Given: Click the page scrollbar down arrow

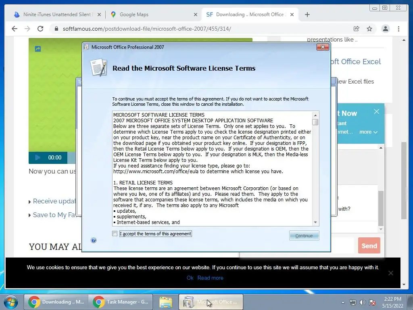Looking at the screenshot, I should (404, 285).
